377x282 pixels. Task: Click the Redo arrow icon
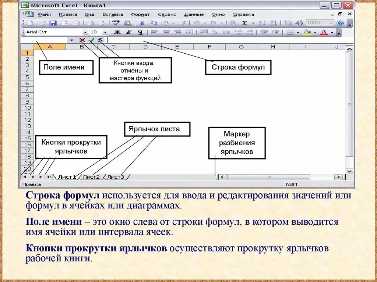tap(213, 23)
